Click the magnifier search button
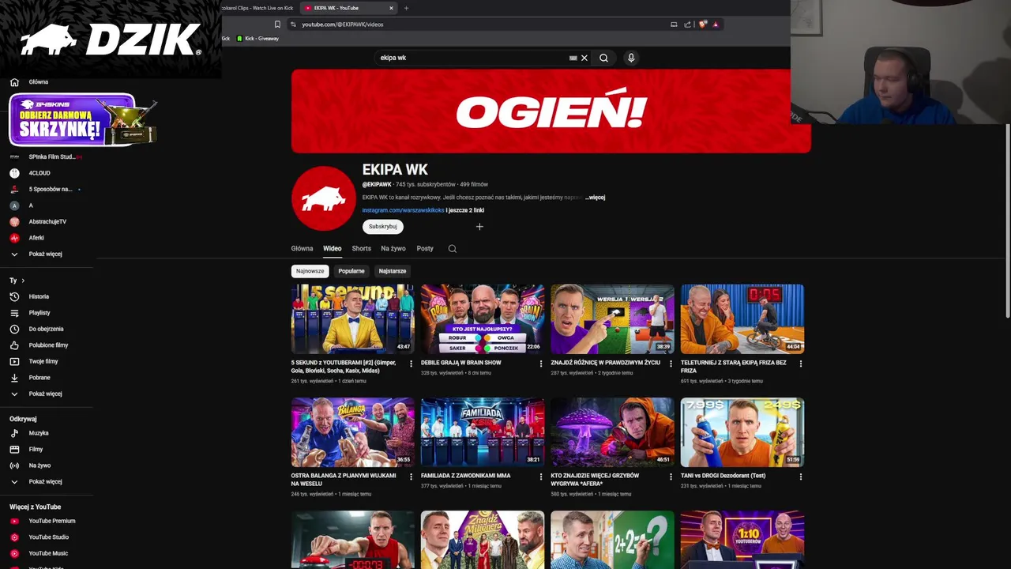Screen dimensions: 1011x569 click(x=603, y=58)
